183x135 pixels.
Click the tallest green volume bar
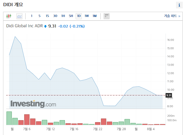[x=9, y=118]
